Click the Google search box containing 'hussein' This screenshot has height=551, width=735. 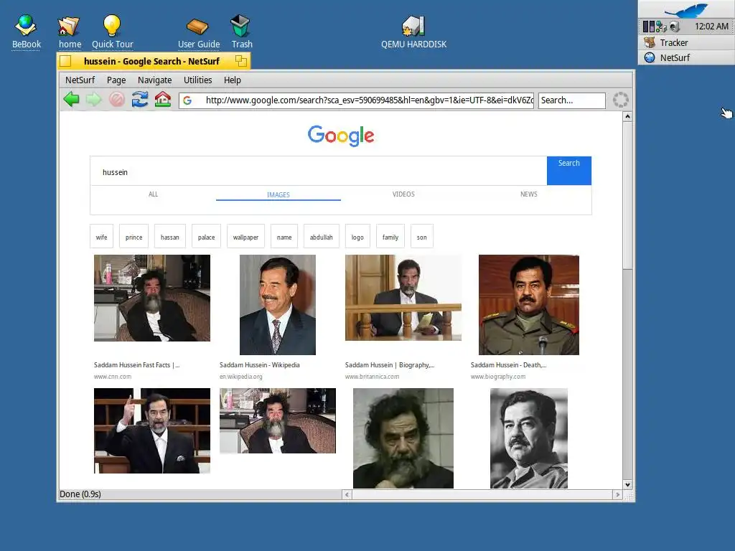318,171
